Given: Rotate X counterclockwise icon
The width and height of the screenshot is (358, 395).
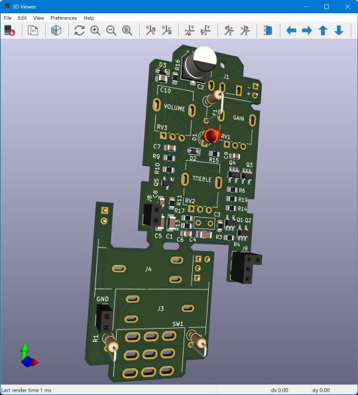Looking at the screenshot, I should click(x=166, y=31).
